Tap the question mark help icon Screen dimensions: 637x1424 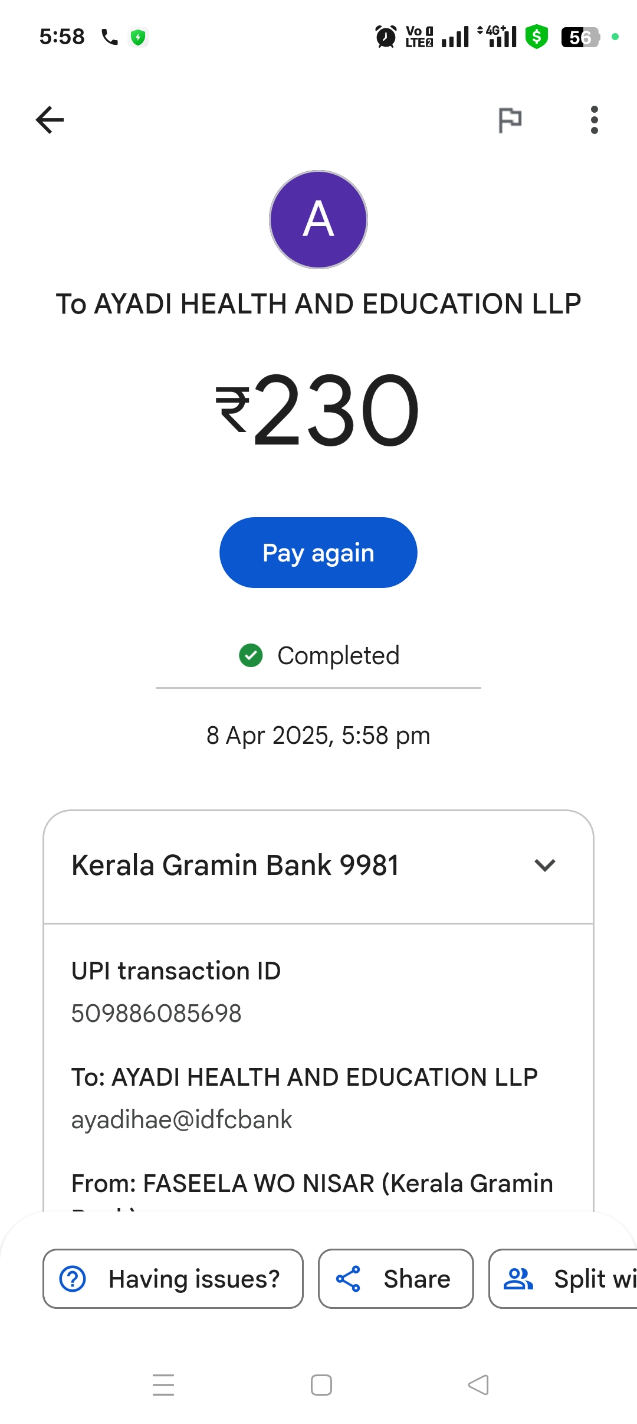click(x=73, y=1279)
